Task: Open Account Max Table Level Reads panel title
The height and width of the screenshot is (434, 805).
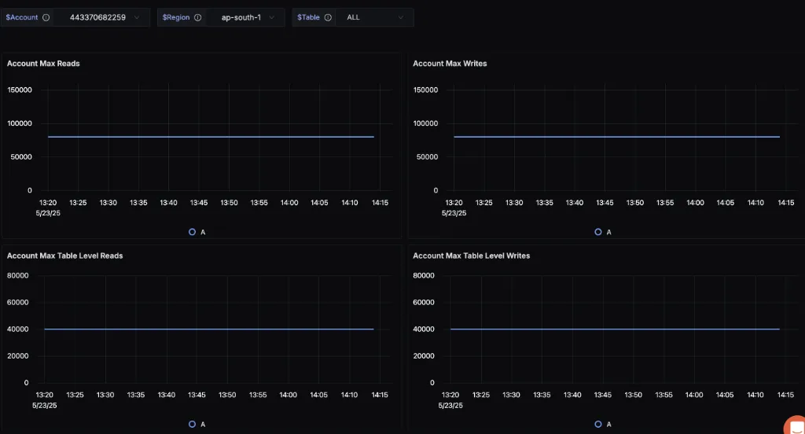Action: point(64,256)
